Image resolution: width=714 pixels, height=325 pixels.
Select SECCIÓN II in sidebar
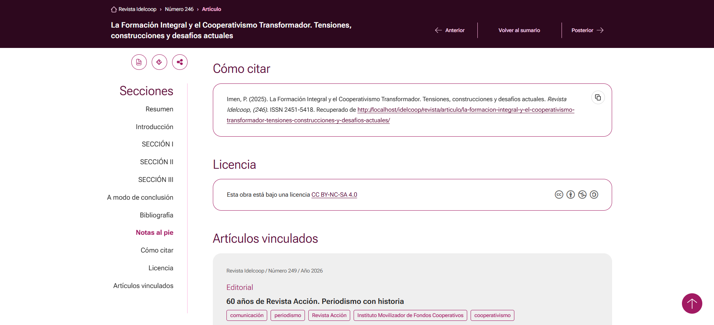tap(157, 162)
